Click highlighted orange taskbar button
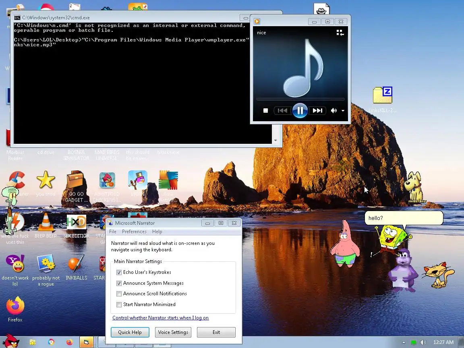Image resolution: width=464 pixels, height=348 pixels. coord(87,342)
